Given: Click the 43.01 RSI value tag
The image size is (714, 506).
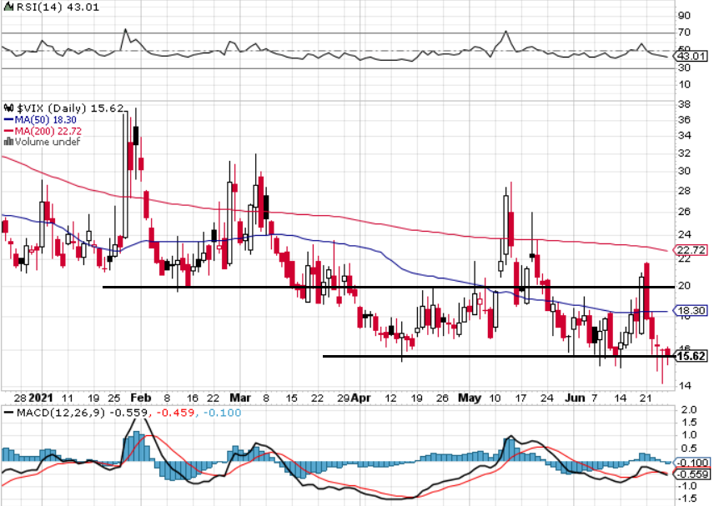Looking at the screenshot, I should coord(691,57).
